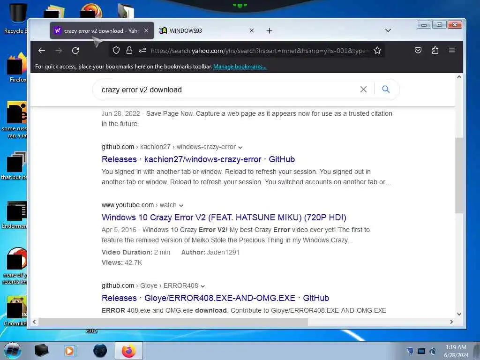Open the dark globe taskbar icon

point(100,351)
